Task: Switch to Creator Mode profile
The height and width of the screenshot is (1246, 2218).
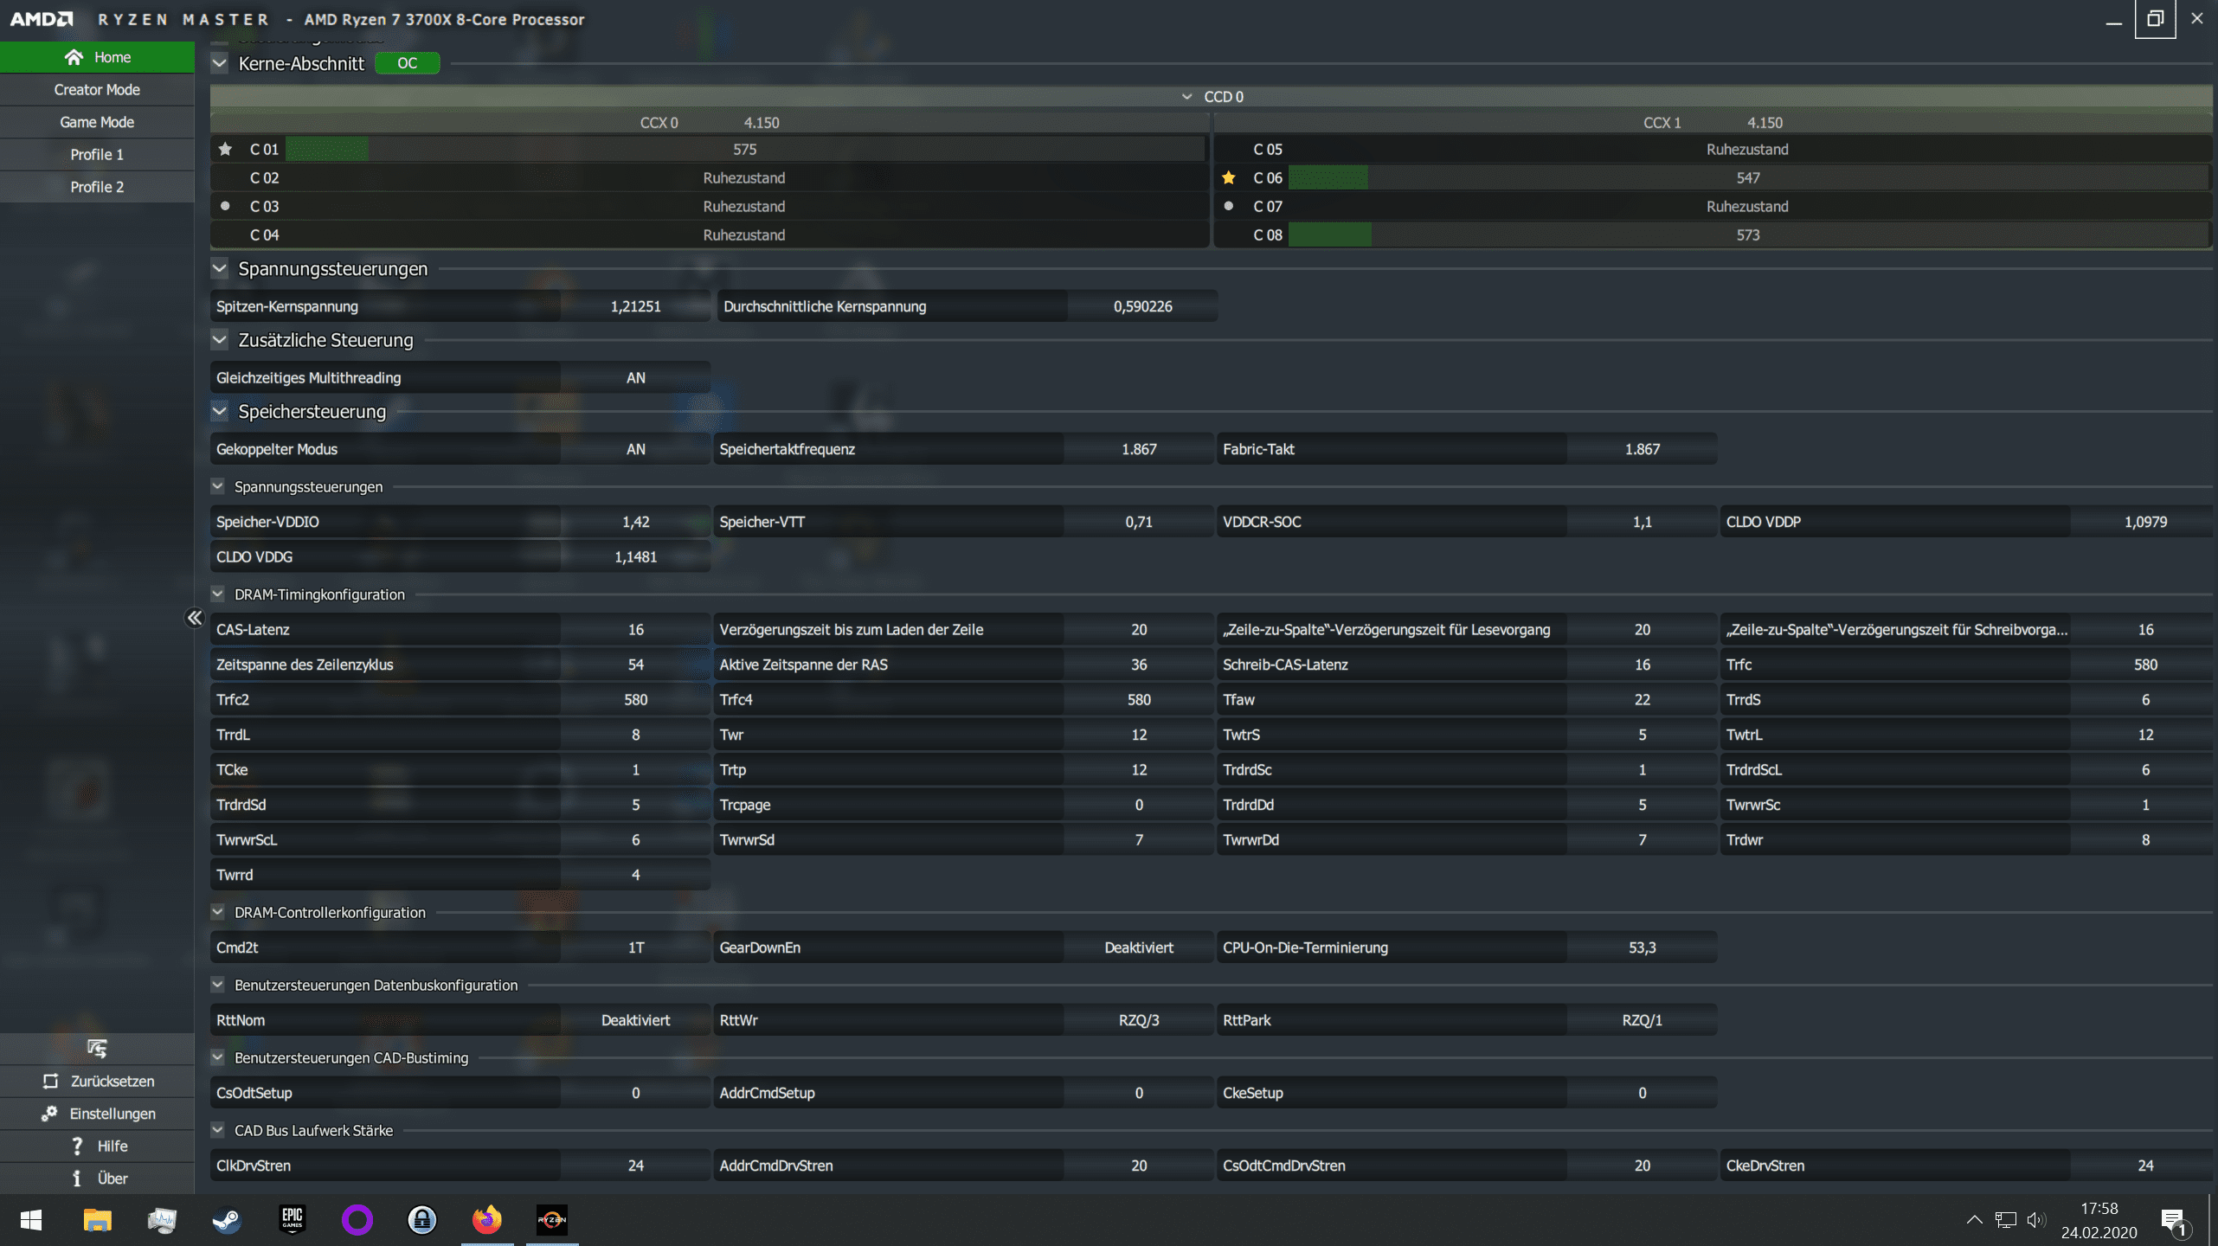Action: tap(97, 90)
